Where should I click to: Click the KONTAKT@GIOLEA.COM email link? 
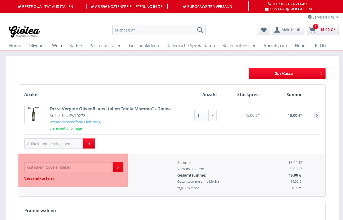(288, 9)
